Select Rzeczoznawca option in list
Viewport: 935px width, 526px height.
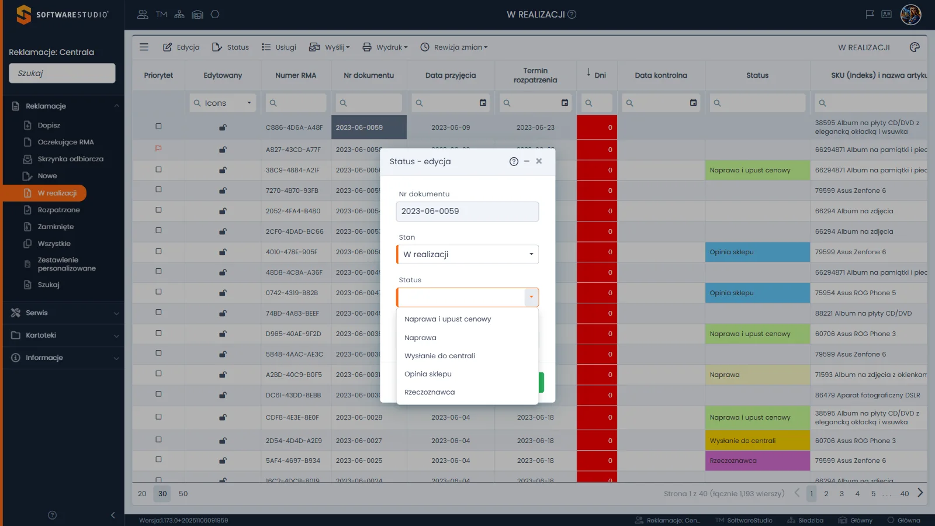[x=430, y=392]
